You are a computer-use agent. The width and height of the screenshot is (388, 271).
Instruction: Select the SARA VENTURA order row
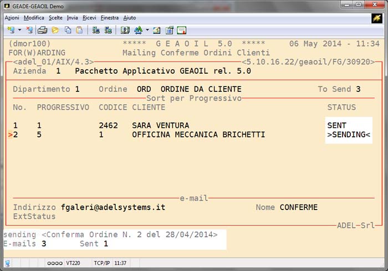160,125
